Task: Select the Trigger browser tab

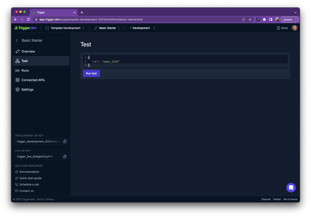Action: click(54, 12)
